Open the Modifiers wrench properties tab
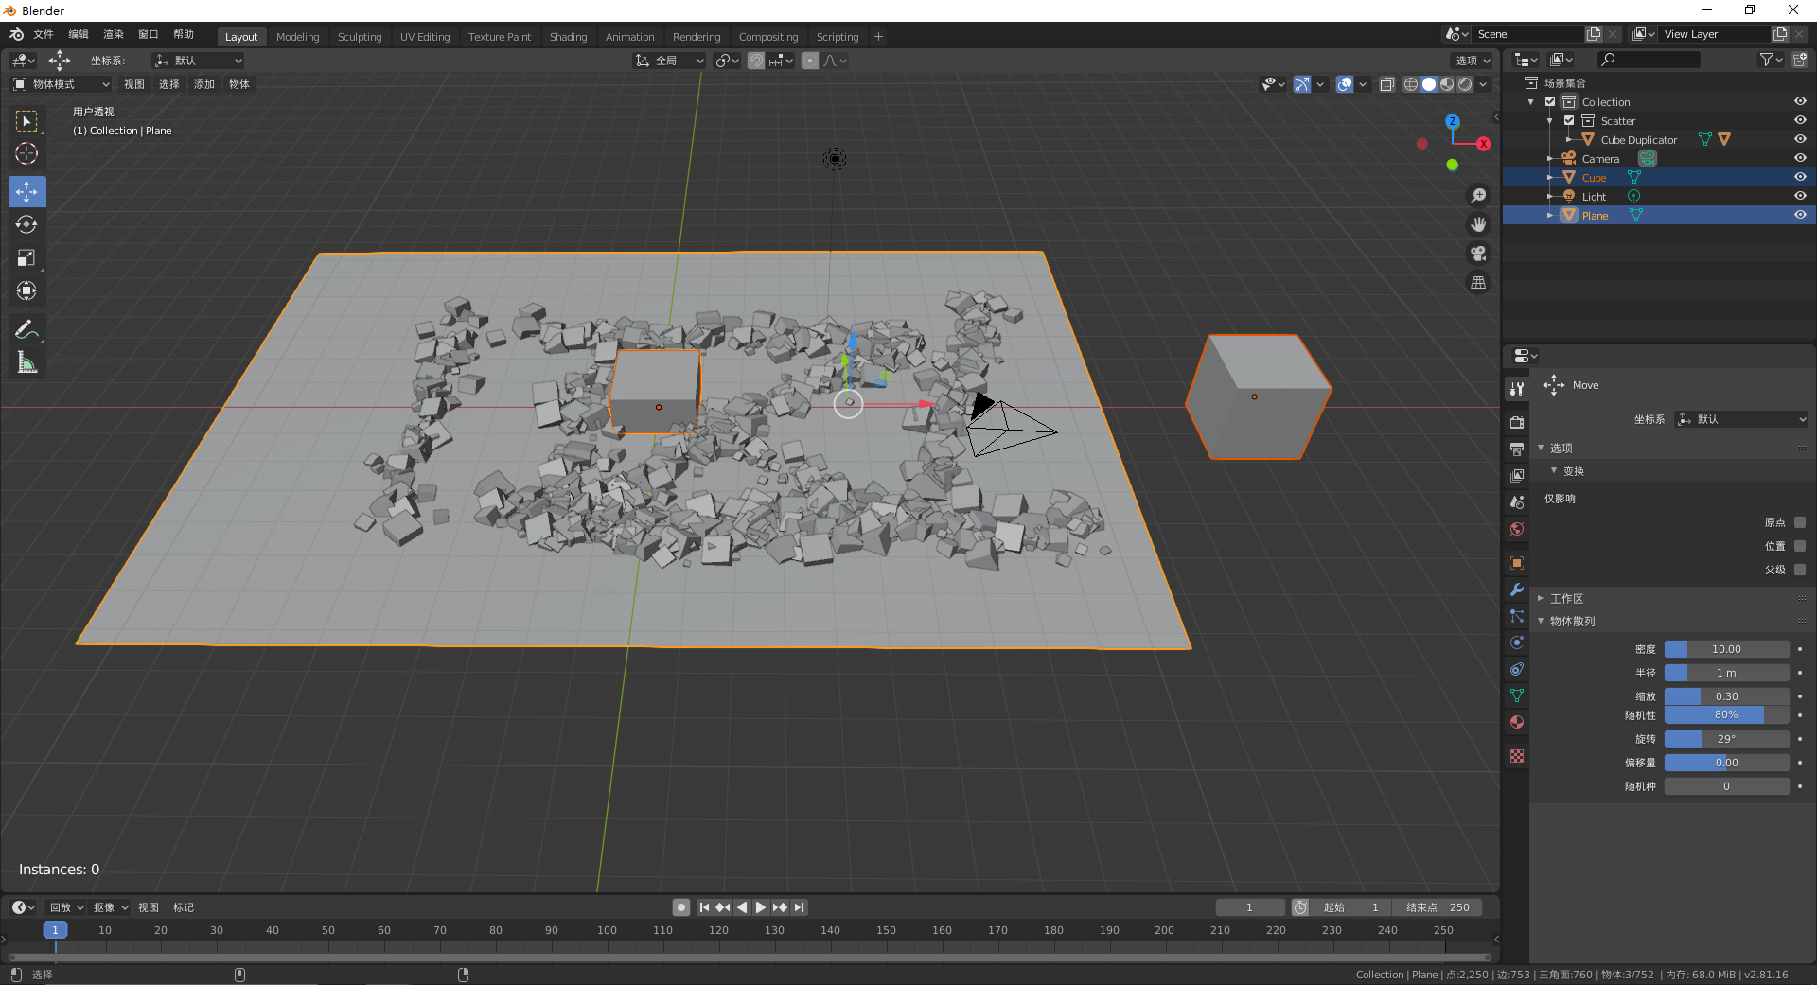 pyautogui.click(x=1517, y=589)
